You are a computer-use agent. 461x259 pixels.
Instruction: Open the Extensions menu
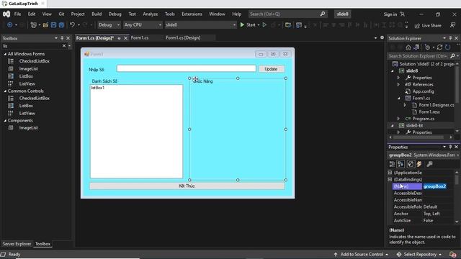click(x=192, y=14)
